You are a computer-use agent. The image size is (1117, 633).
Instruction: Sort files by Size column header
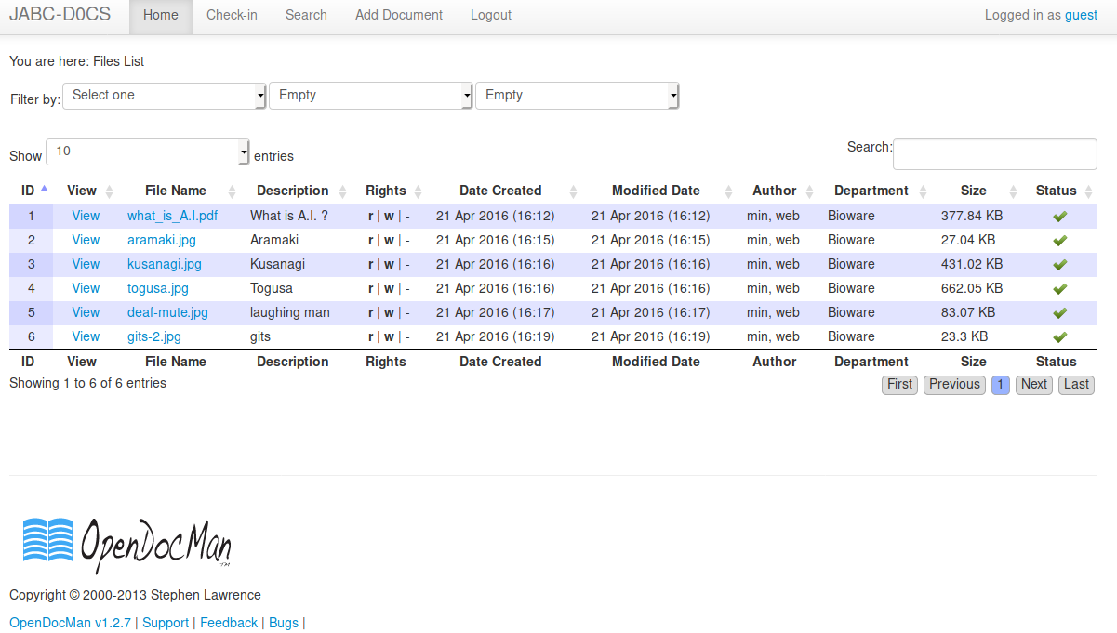pyautogui.click(x=973, y=191)
